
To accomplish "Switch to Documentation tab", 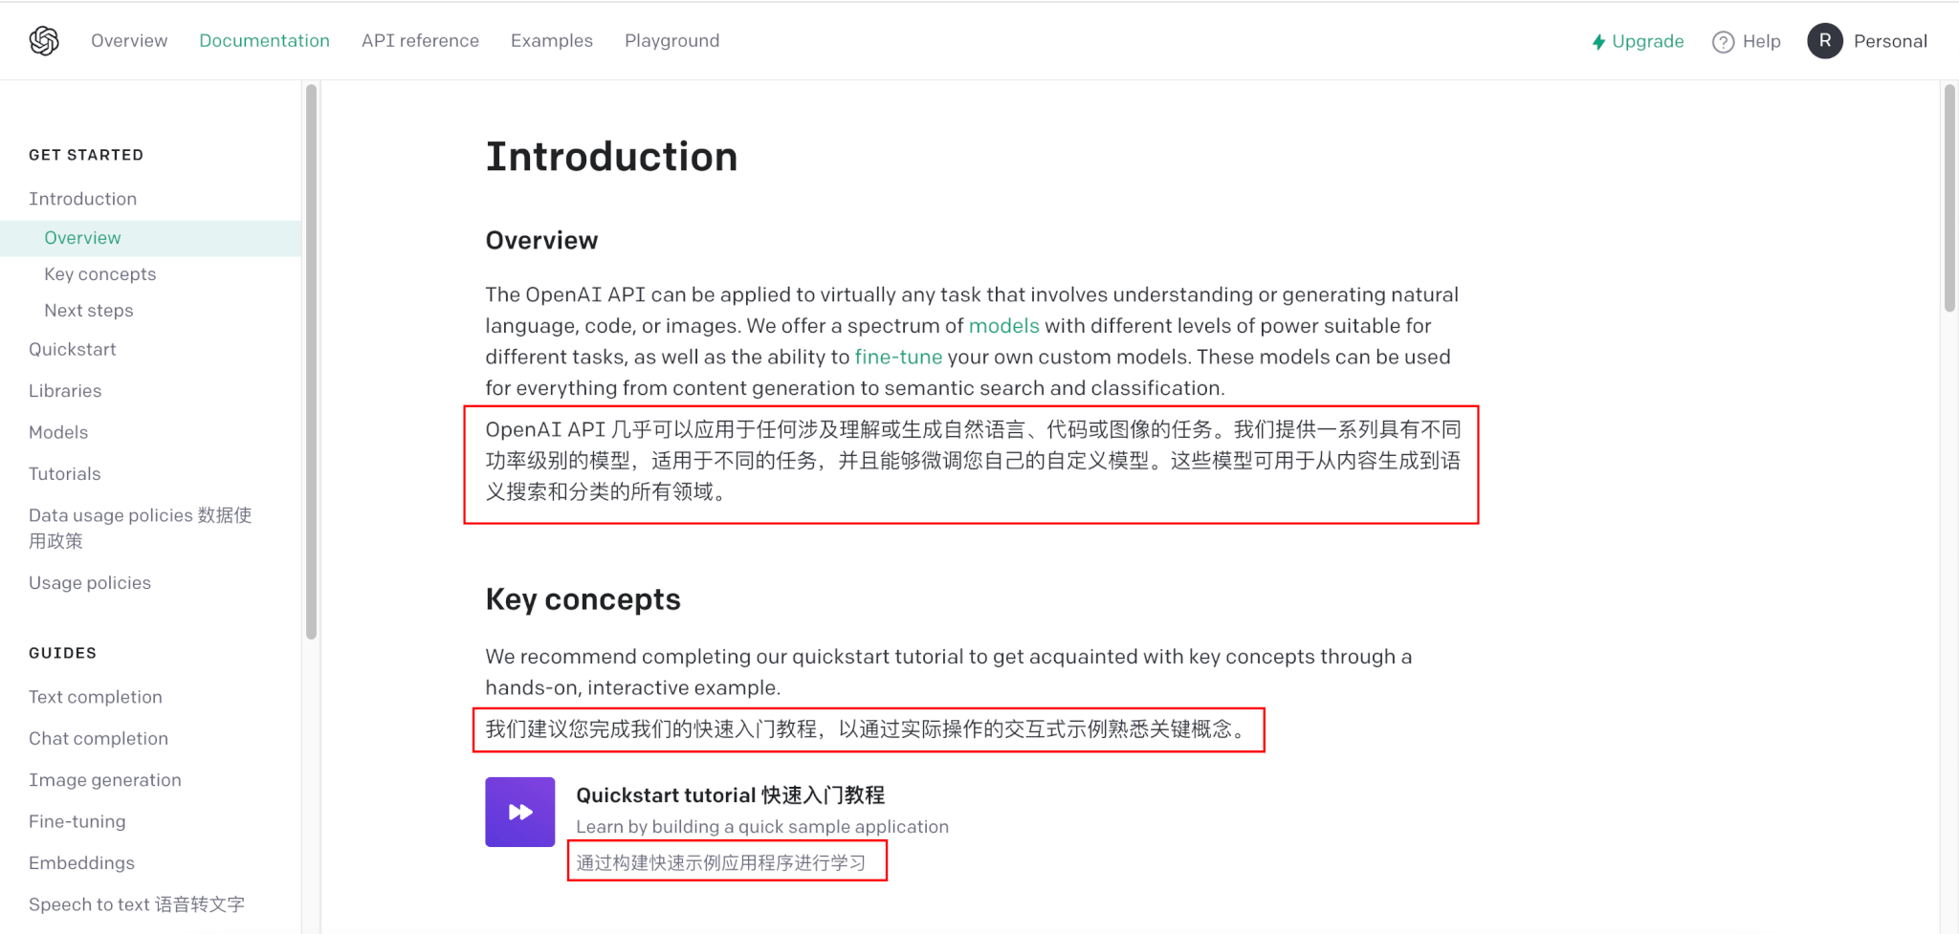I will pyautogui.click(x=264, y=41).
